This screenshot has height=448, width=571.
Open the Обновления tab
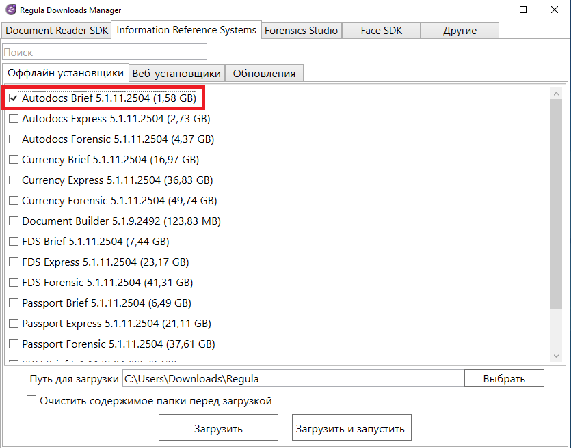[264, 74]
